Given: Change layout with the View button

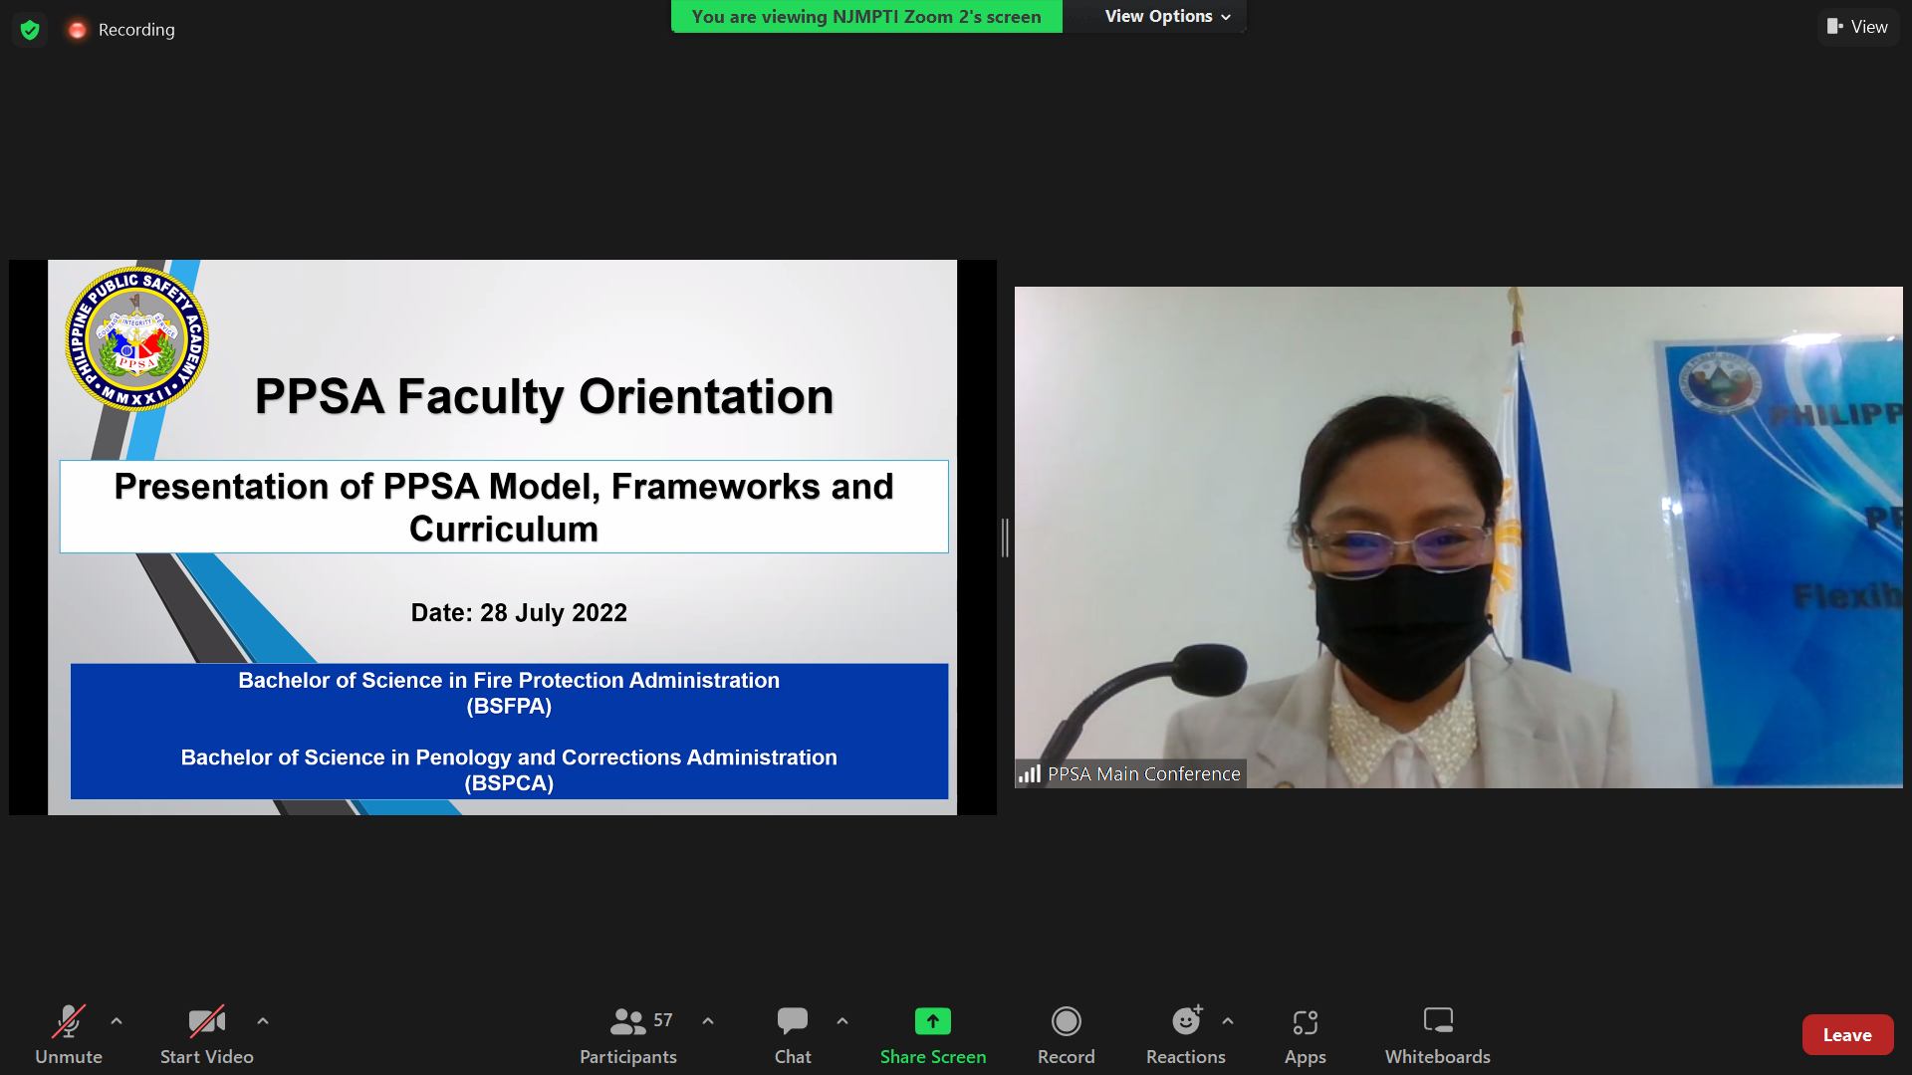Looking at the screenshot, I should coord(1857,27).
